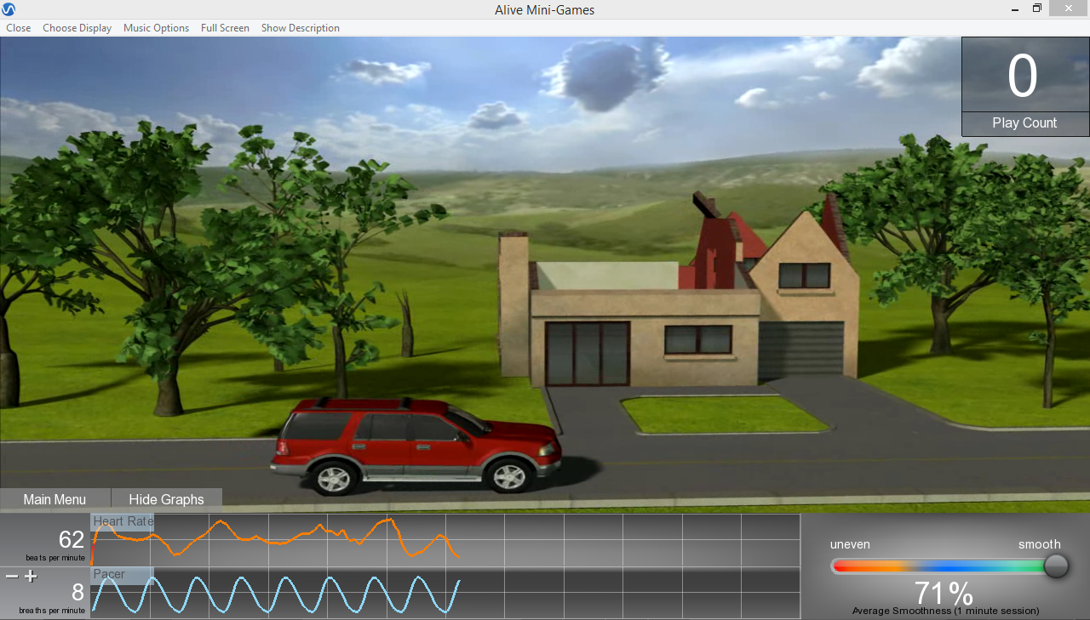
Task: Open the Choose Display menu
Action: click(77, 28)
